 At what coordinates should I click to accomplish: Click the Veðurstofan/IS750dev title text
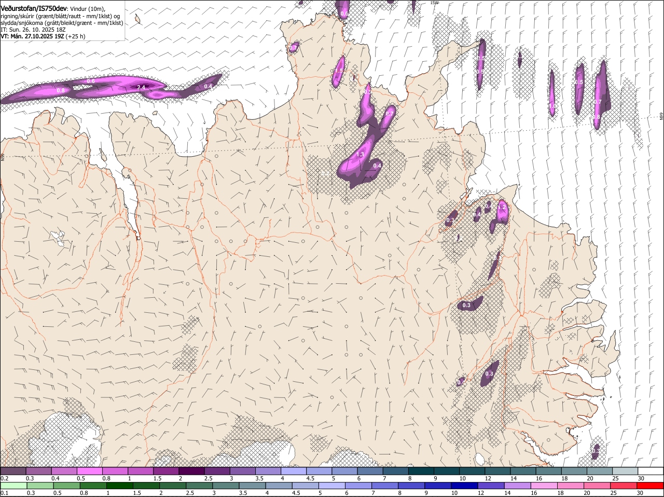[x=34, y=8]
